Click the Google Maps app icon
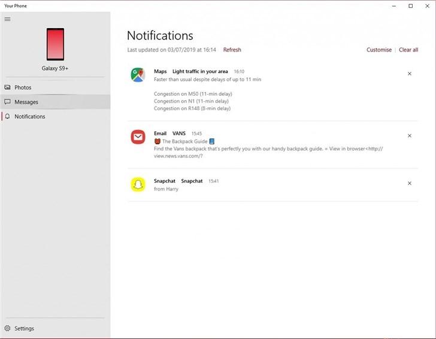The height and width of the screenshot is (339, 436). 138,75
